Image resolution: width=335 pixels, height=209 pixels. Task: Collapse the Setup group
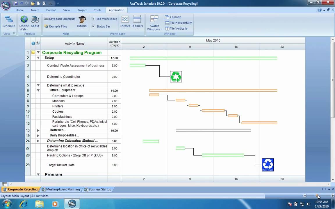coord(38,57)
